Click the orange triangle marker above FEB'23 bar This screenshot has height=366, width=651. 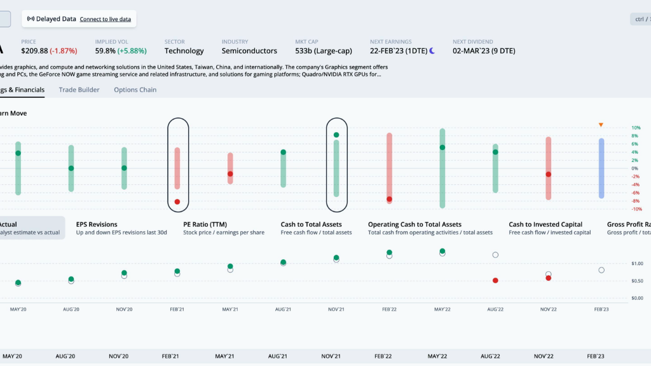[601, 125]
